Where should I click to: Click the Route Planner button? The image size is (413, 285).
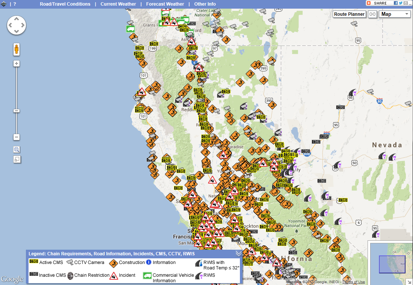349,14
